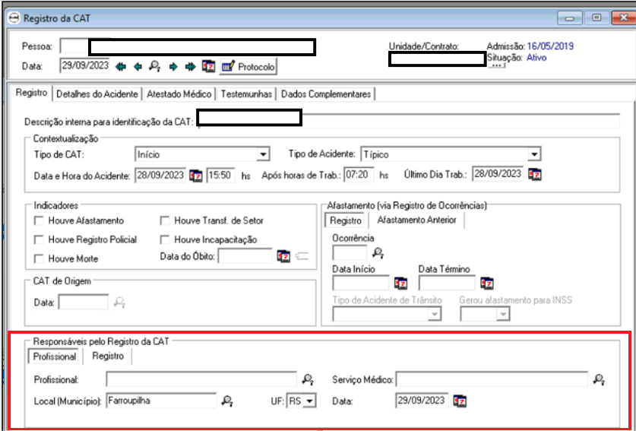Select the Afastamento Anterior tab
The image size is (636, 431).
pyautogui.click(x=416, y=220)
